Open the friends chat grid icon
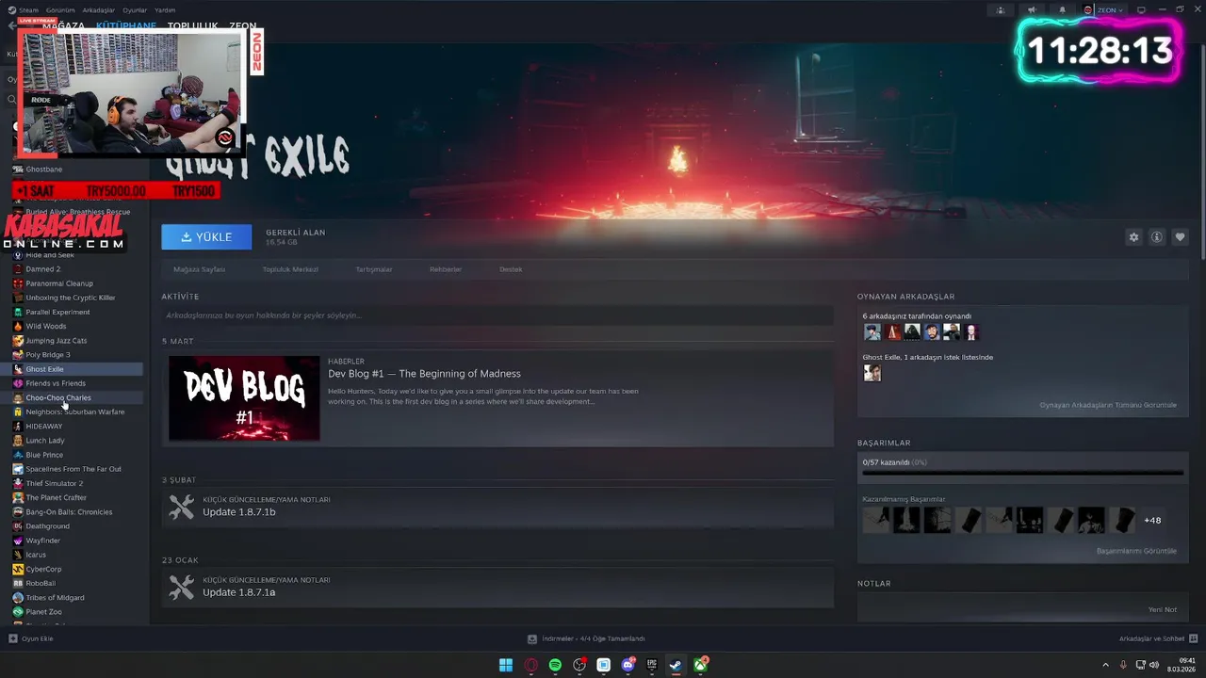The width and height of the screenshot is (1206, 678). coord(1193,638)
